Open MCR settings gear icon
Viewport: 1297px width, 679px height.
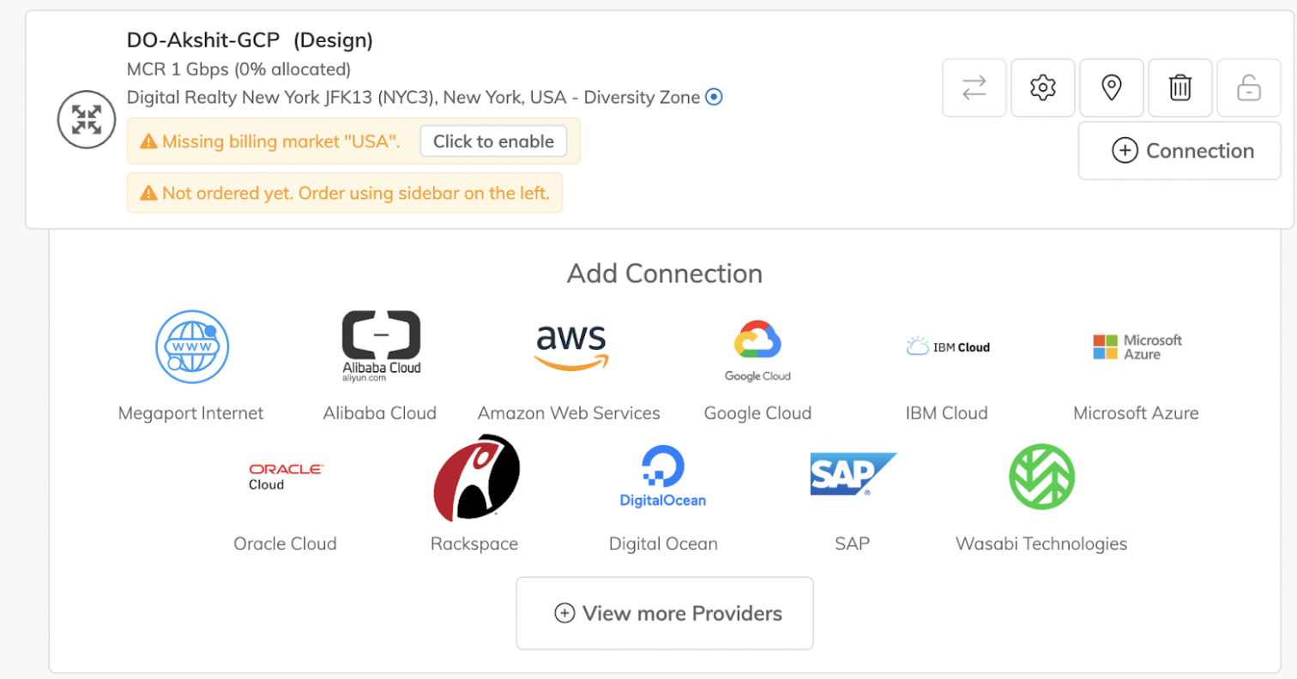pyautogui.click(x=1043, y=87)
